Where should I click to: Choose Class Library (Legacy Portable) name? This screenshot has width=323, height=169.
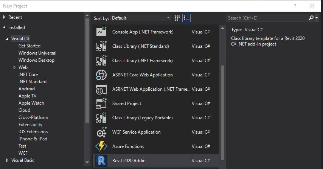coord(142,118)
